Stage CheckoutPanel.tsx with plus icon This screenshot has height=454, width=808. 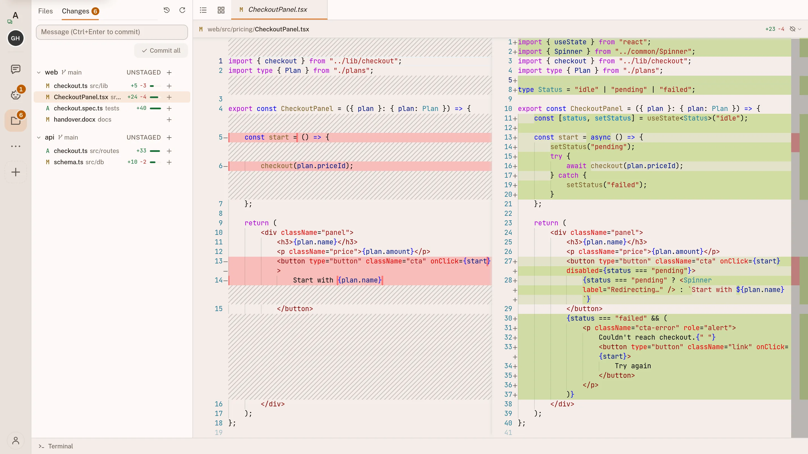169,97
